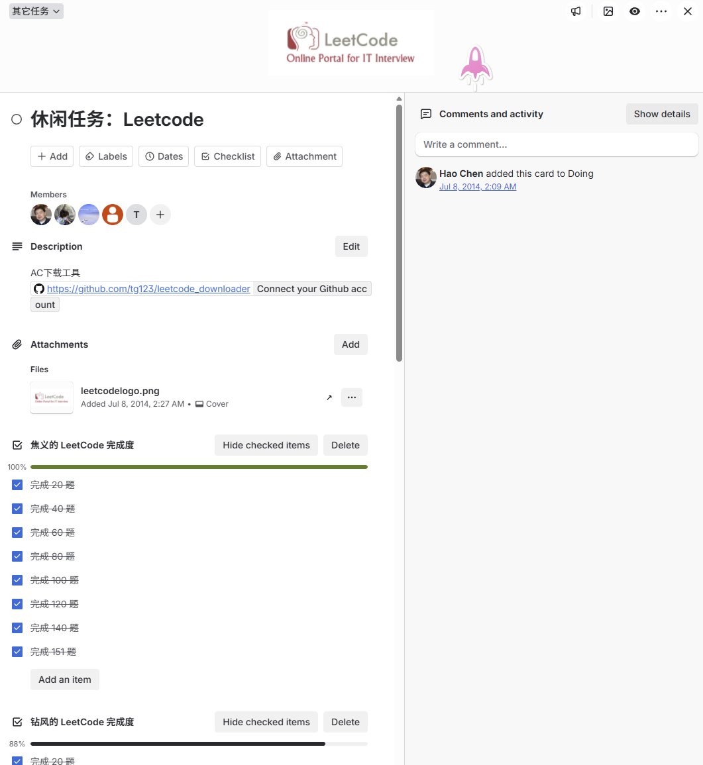This screenshot has height=765, width=703.
Task: Click the vertical scrollbar of card panel
Action: 399,233
